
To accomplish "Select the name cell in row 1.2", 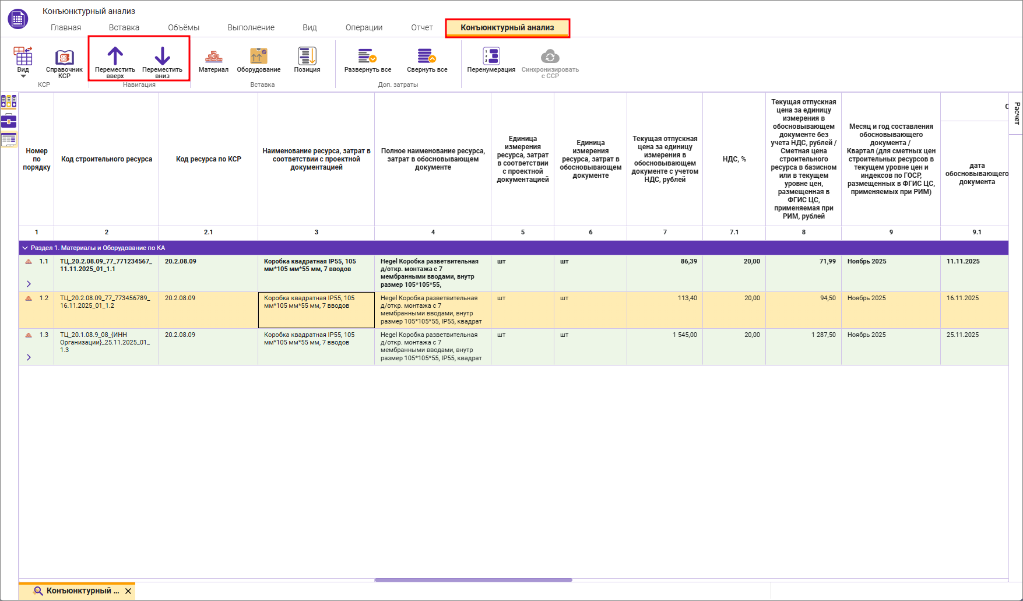I will point(316,310).
